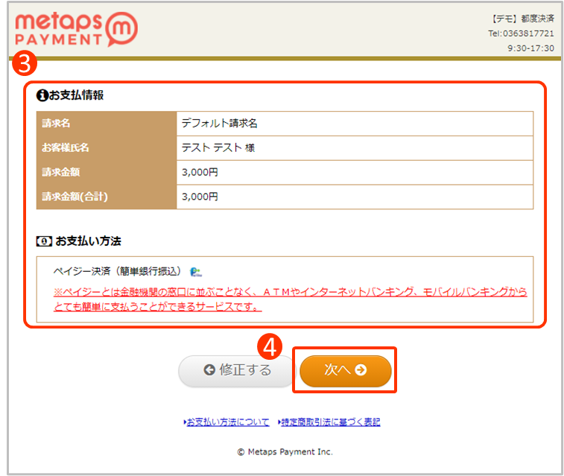Click the Pay-easy logo icon
Viewport: 564px width, 476px height.
click(196, 272)
